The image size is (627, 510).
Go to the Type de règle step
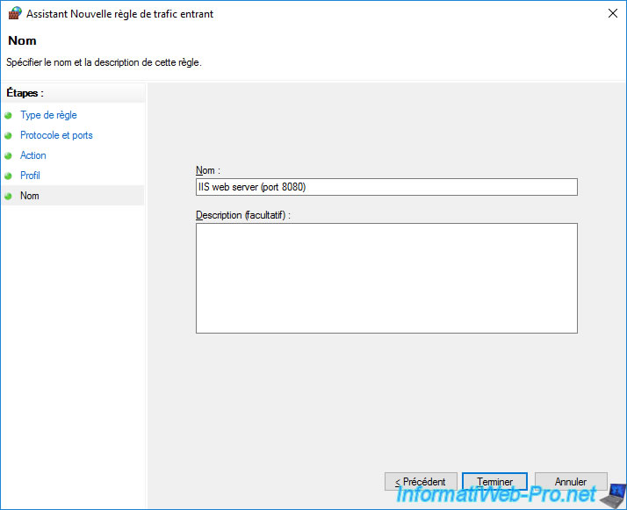(48, 115)
